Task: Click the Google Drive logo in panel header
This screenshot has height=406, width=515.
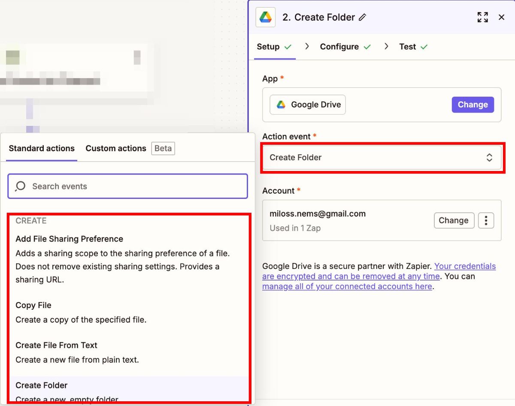Action: [x=265, y=17]
